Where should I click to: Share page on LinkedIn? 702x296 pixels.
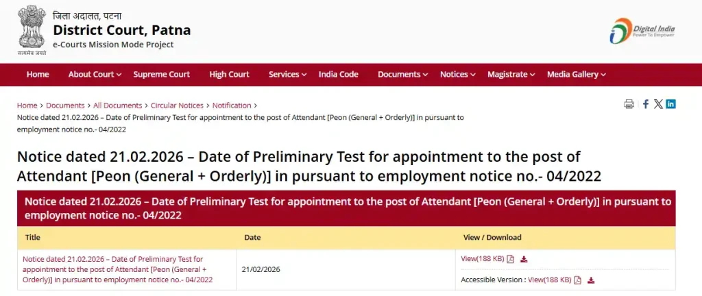click(x=670, y=104)
